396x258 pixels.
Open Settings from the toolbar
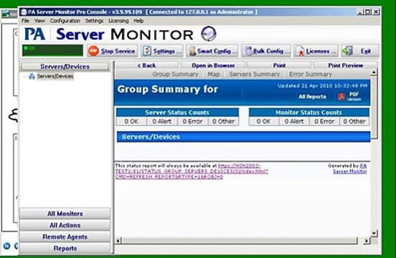pyautogui.click(x=162, y=51)
